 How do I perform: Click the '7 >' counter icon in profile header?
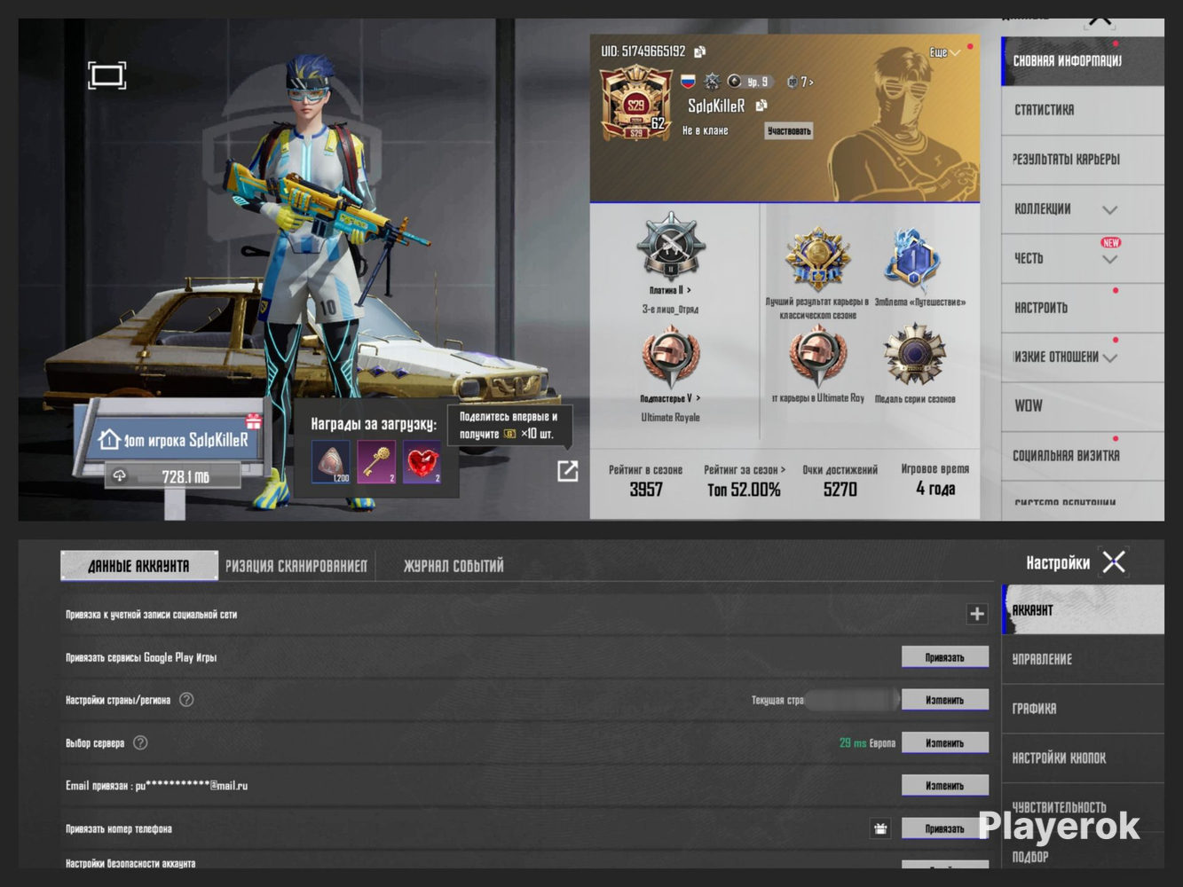pos(799,82)
